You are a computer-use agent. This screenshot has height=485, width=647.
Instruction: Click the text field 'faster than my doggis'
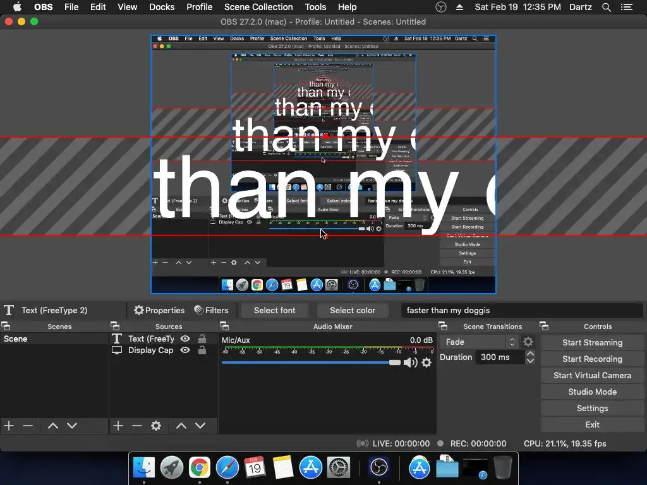pos(521,310)
